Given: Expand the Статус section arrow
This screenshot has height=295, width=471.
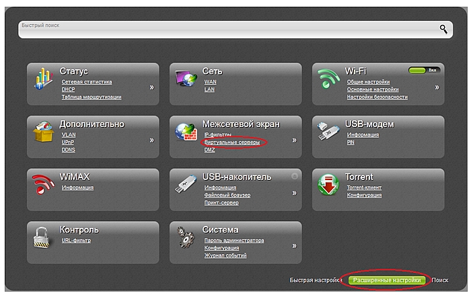Looking at the screenshot, I should point(151,87).
